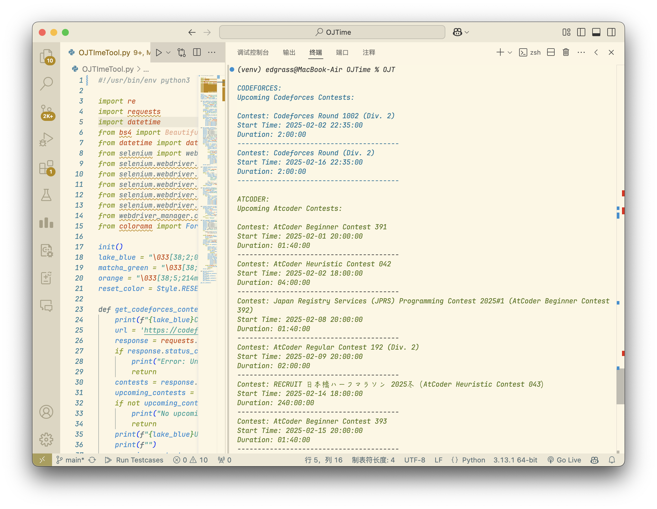Switch to the 调试控制台 tab
This screenshot has height=509, width=657.
point(253,53)
